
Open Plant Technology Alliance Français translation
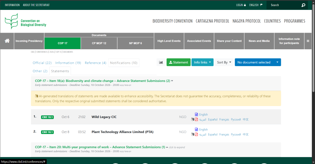click(224, 135)
